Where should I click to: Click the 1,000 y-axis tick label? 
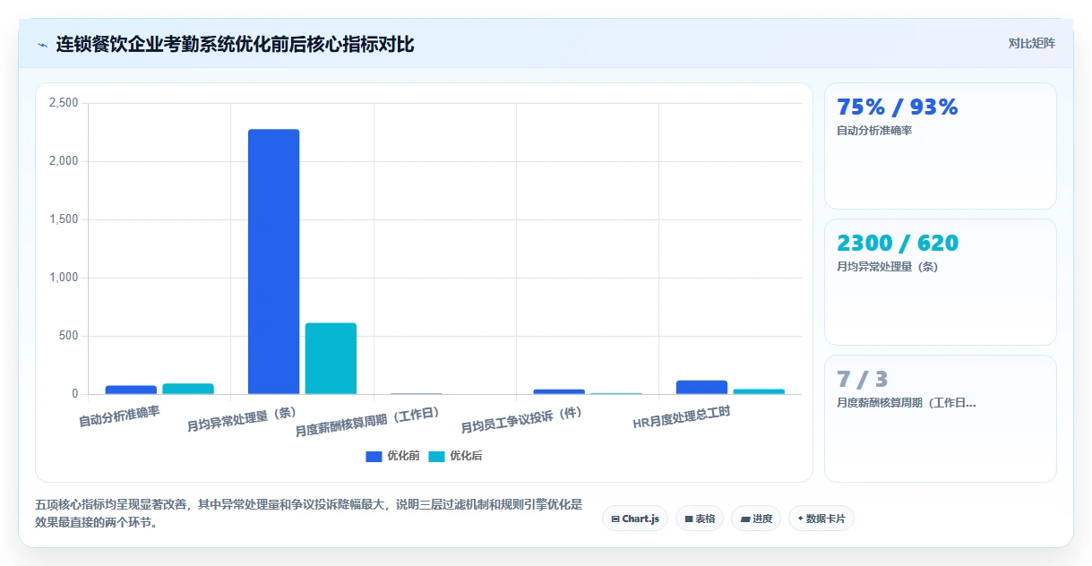click(64, 278)
